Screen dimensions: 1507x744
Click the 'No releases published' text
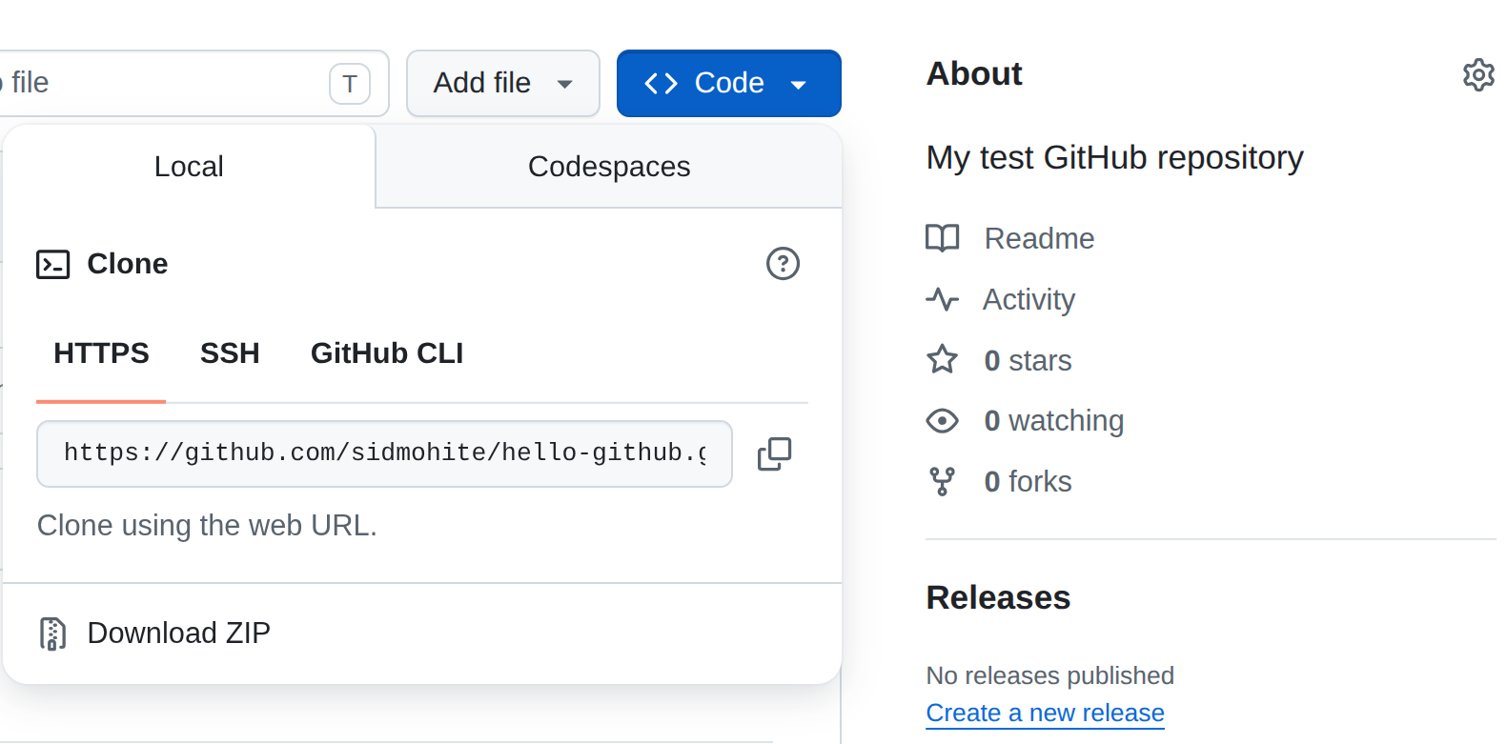1049,675
